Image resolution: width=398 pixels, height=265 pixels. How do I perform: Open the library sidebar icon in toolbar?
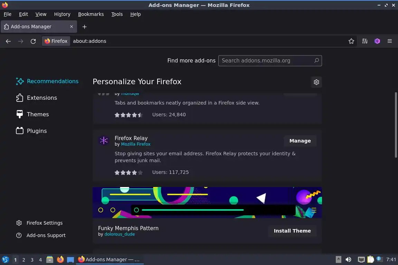[365, 41]
